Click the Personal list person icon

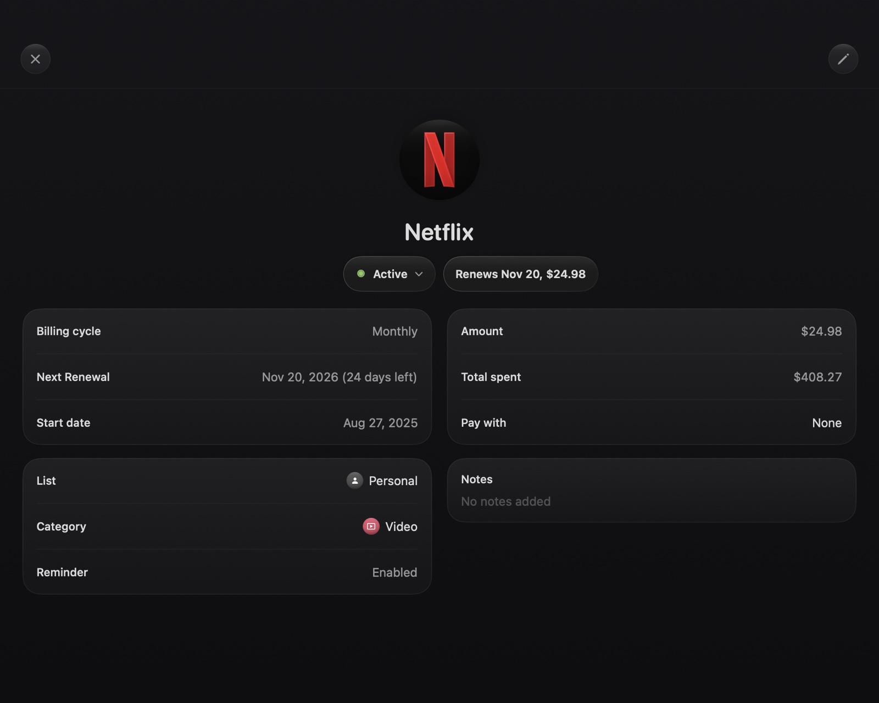click(x=355, y=481)
